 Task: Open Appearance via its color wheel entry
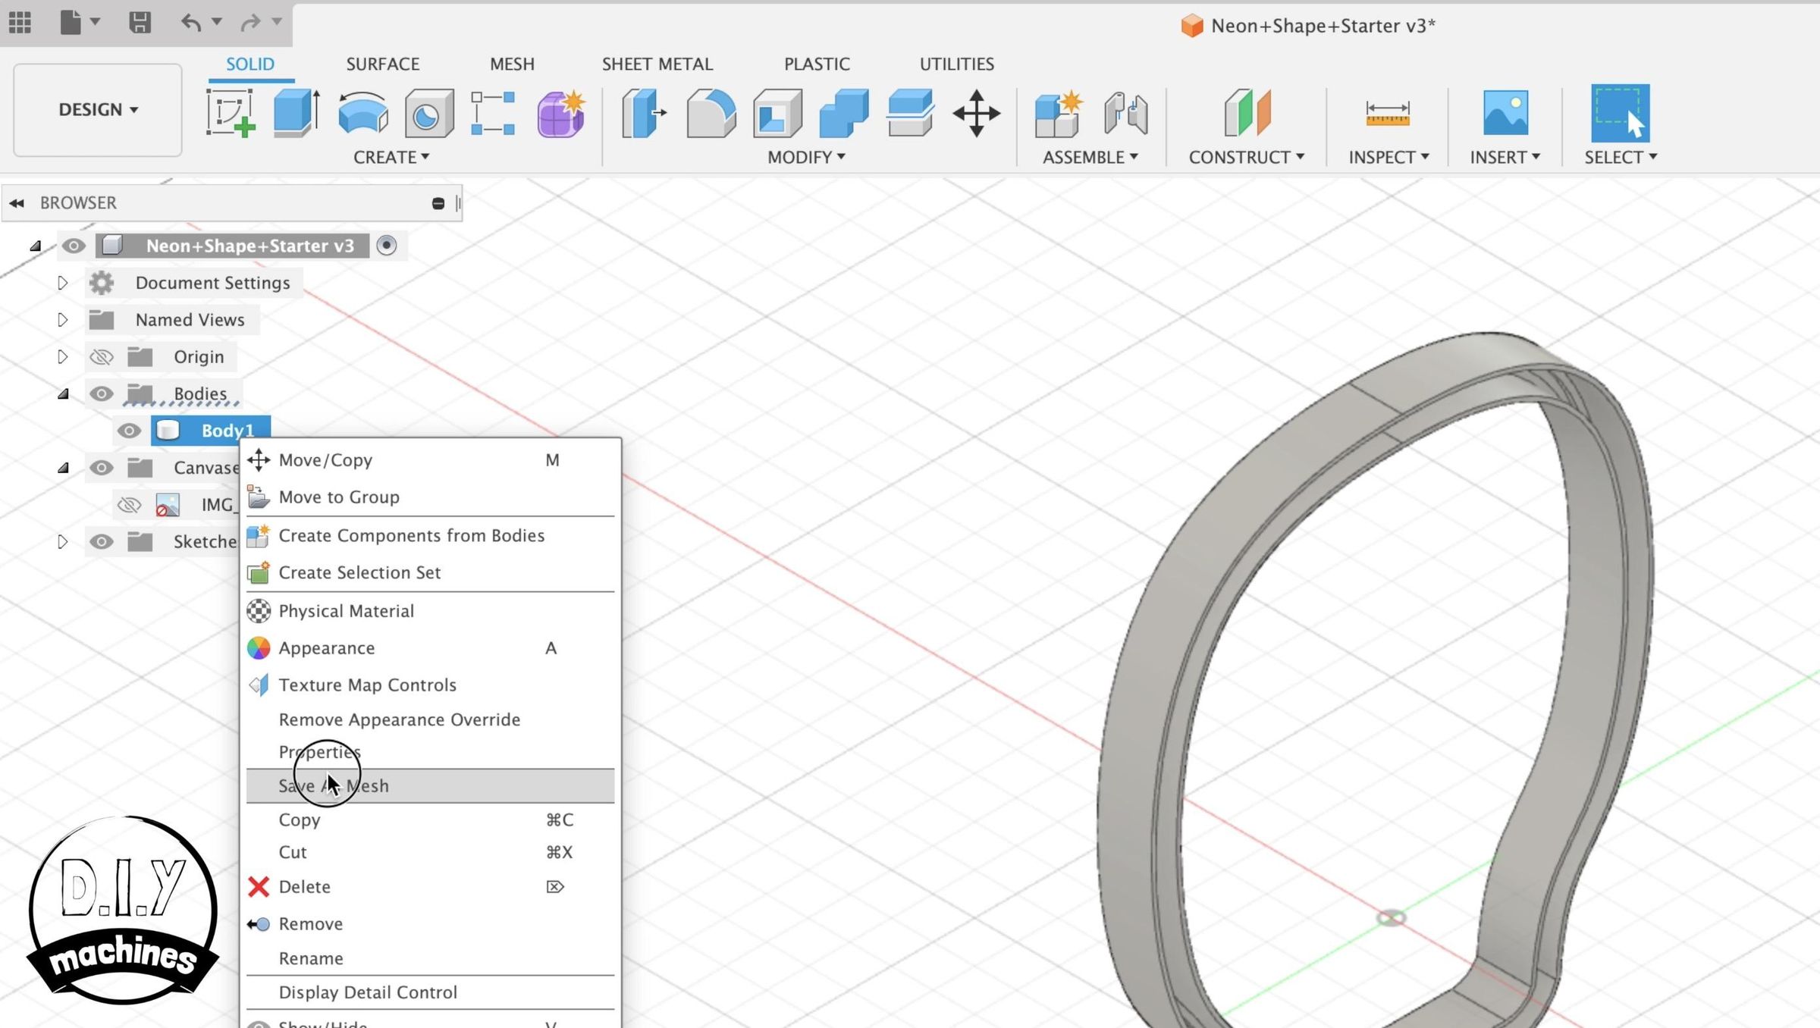pyautogui.click(x=327, y=647)
